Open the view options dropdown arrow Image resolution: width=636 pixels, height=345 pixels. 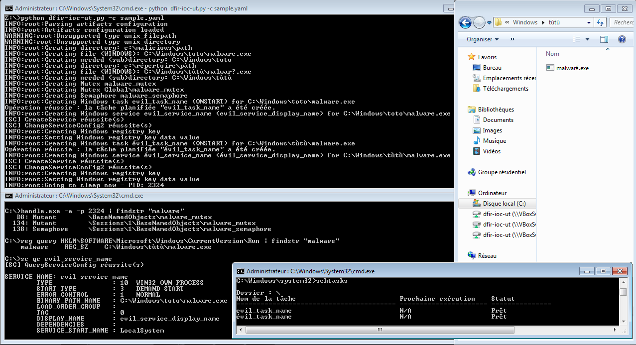point(587,39)
